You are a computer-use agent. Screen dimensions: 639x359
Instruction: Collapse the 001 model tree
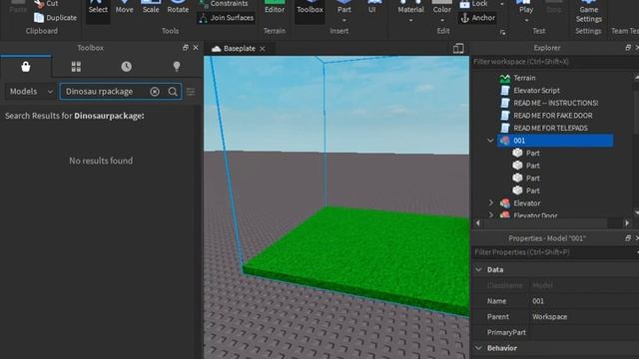coord(490,141)
